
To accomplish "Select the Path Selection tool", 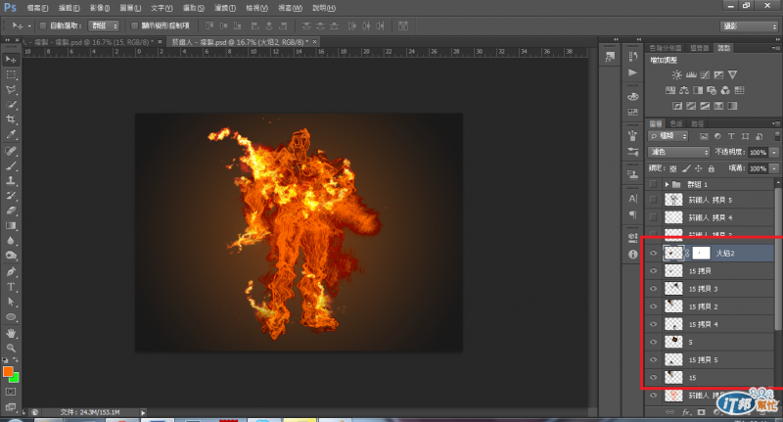I will point(11,303).
